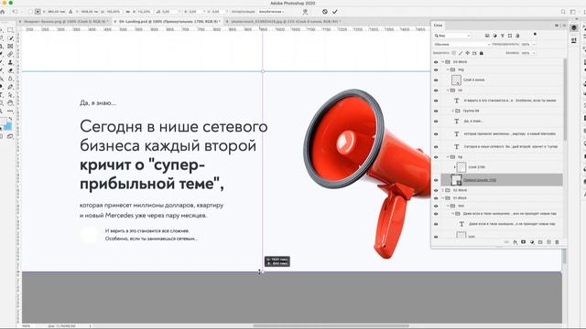Toggle lock position icon
The width and height of the screenshot is (586, 329).
pyautogui.click(x=467, y=53)
